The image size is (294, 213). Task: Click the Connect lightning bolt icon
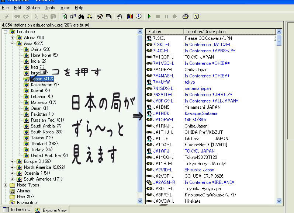(x=7, y=17)
